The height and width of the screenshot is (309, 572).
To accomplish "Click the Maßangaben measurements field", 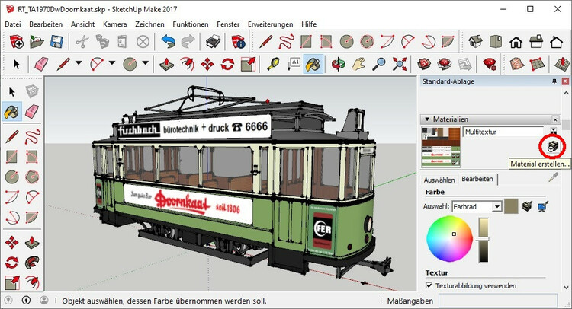I will click(x=498, y=301).
